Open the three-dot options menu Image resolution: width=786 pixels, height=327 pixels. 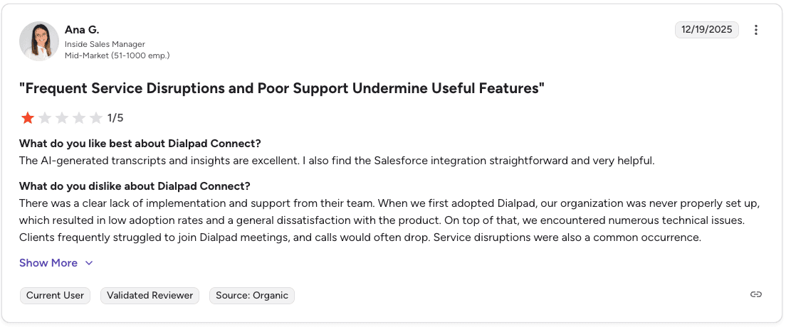(756, 30)
